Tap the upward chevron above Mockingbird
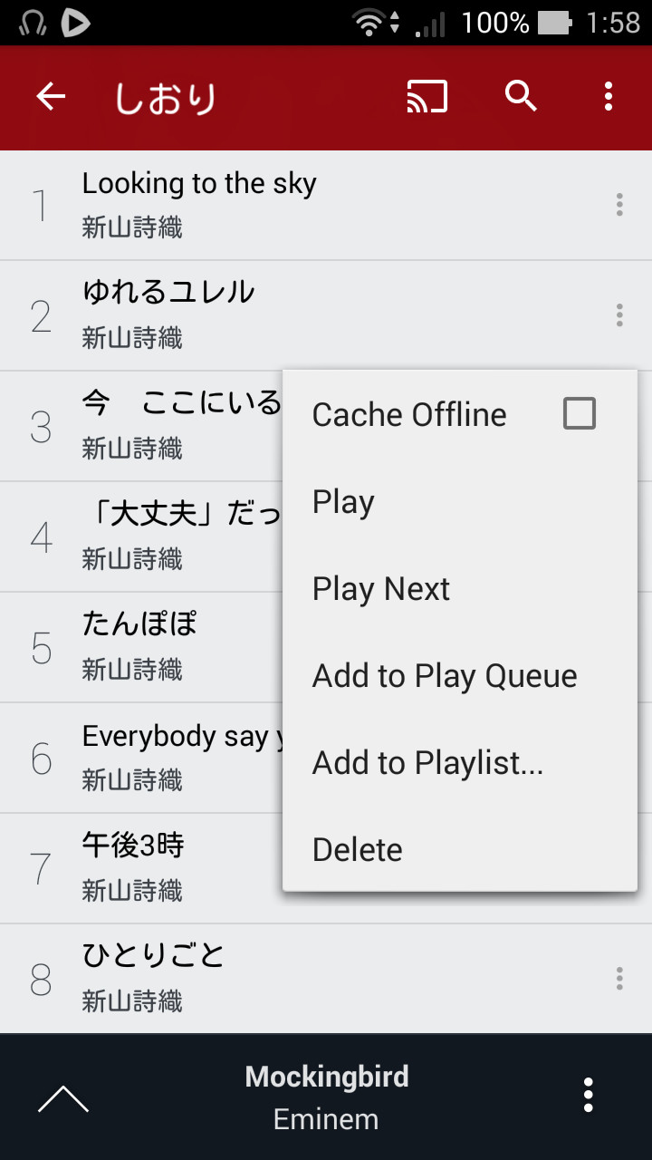Screen dimensions: 652x1160 click(62, 1097)
